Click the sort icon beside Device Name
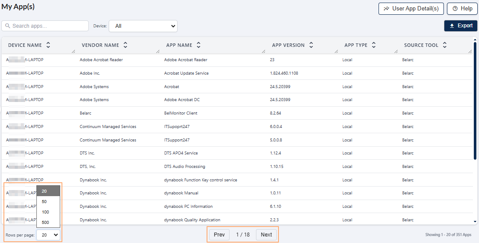479x243 pixels. pos(48,45)
